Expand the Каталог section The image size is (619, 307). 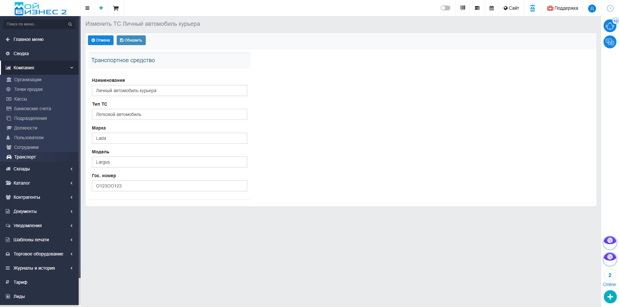point(39,183)
